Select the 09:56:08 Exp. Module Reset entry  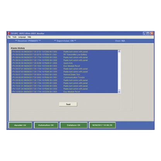pos(65,66)
